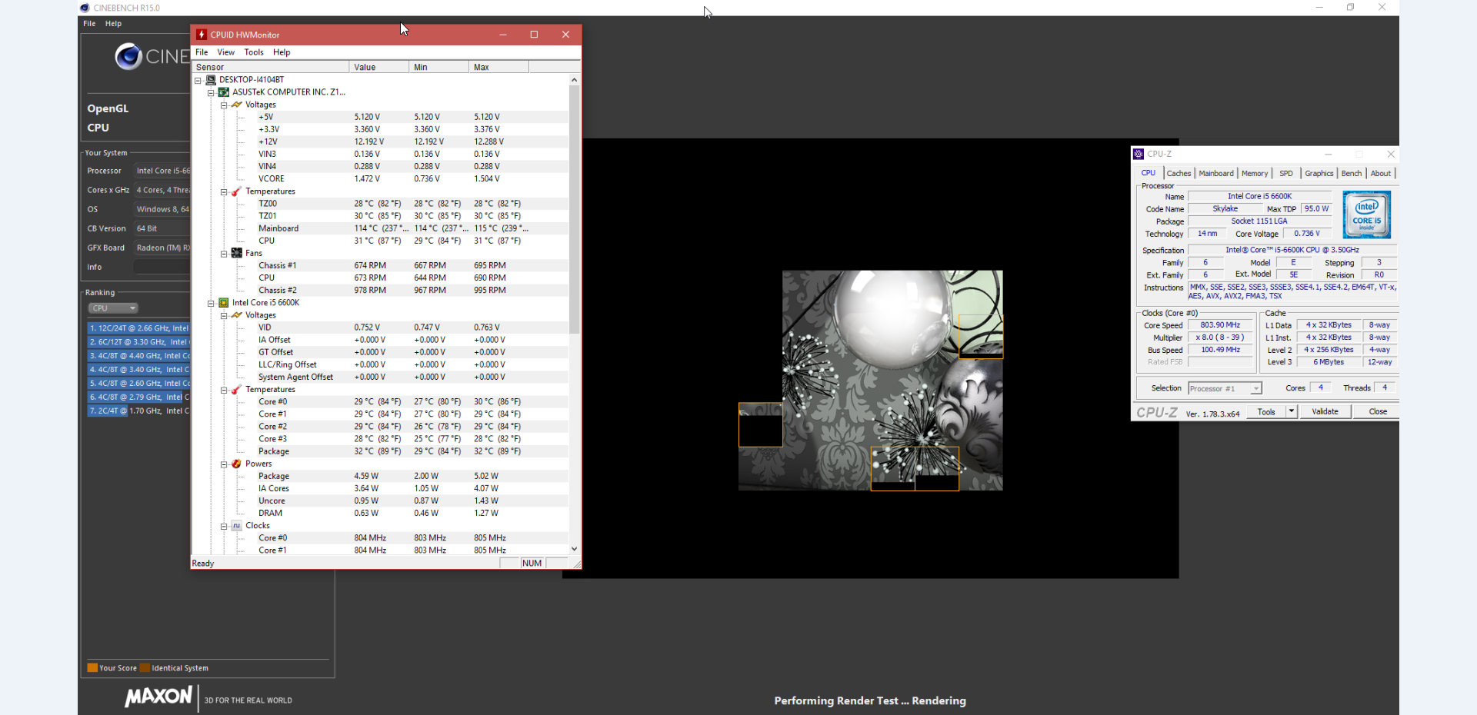Click the Tools button in CPU-Z
Screen dimensions: 1477x715
(x=1265, y=412)
